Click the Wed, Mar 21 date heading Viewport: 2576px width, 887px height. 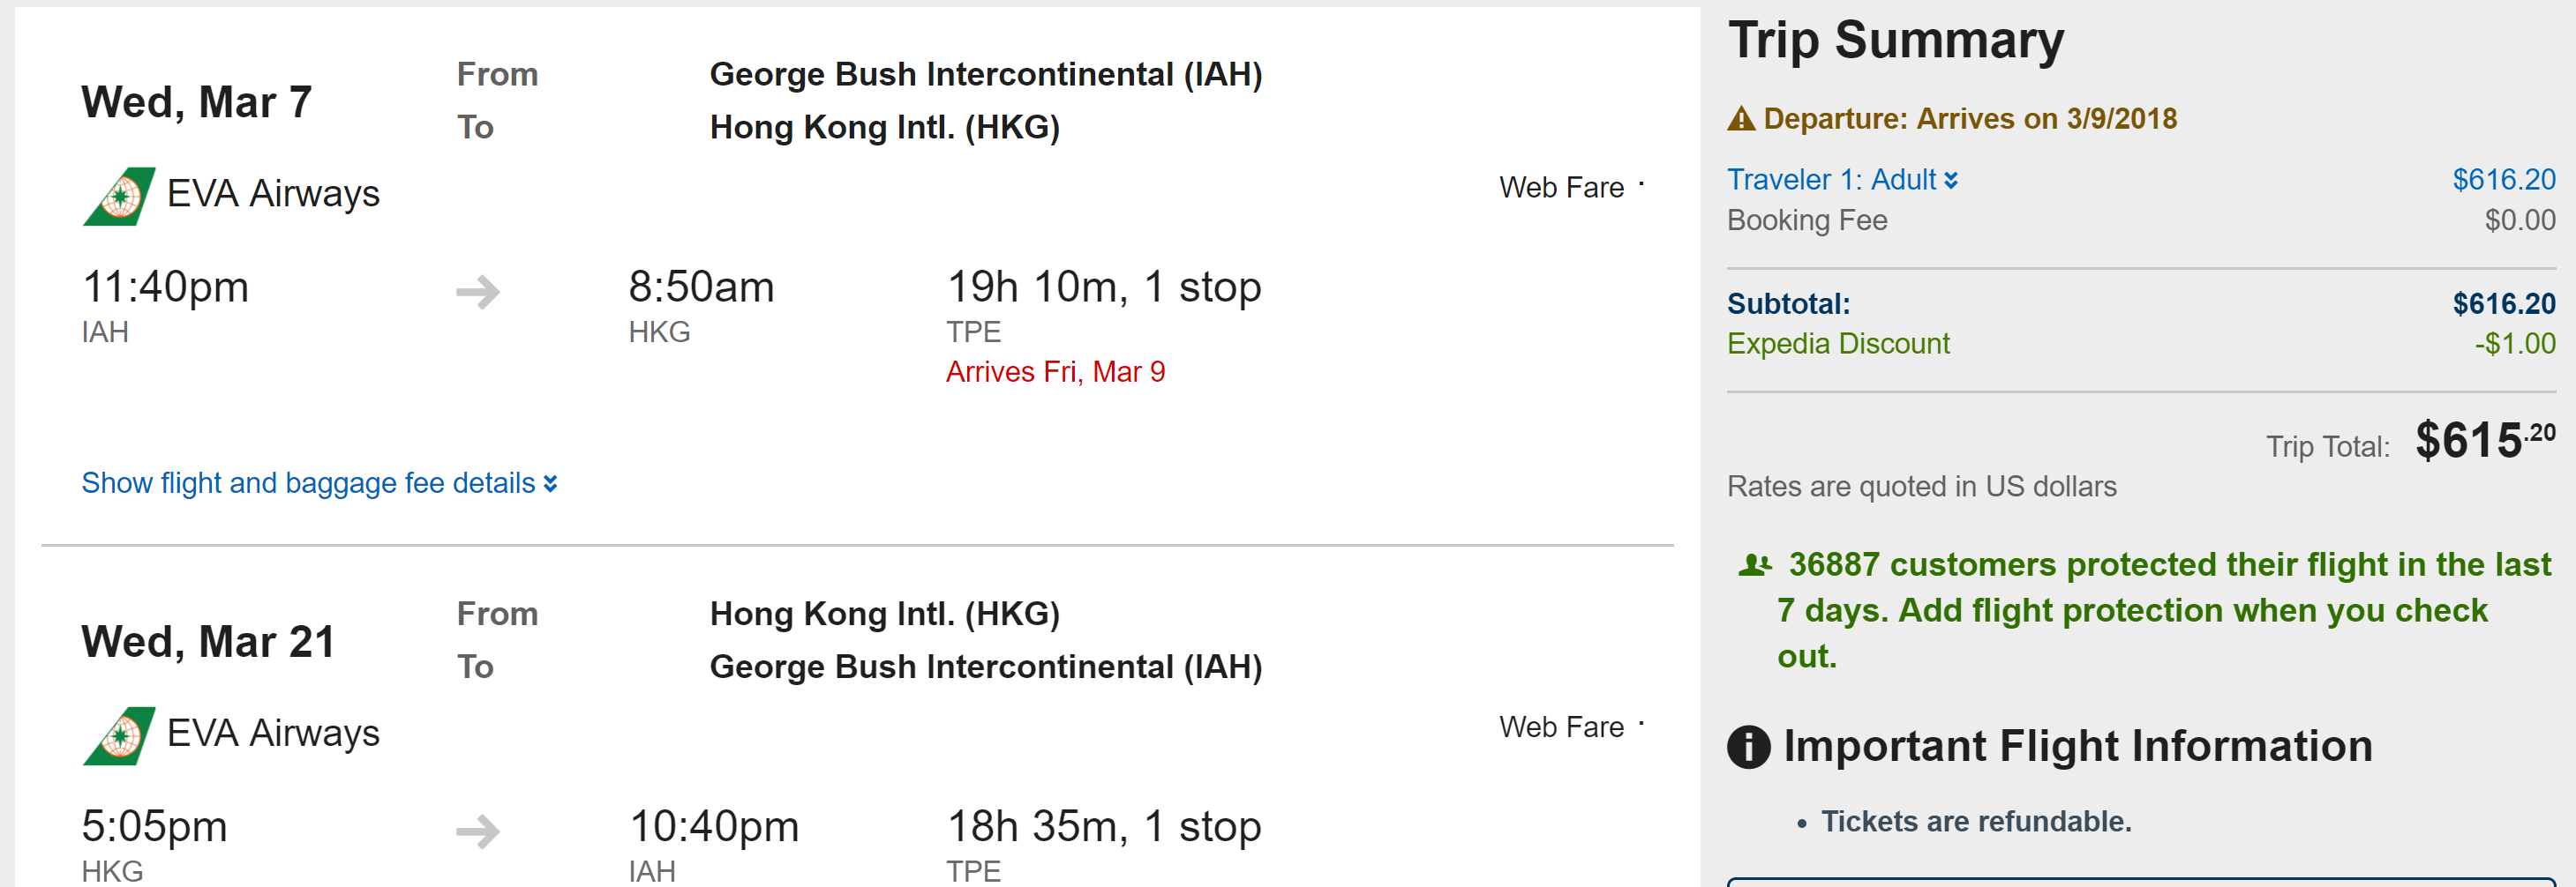click(208, 641)
